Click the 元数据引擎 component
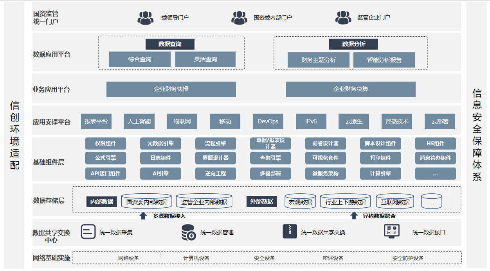 pyautogui.click(x=160, y=143)
